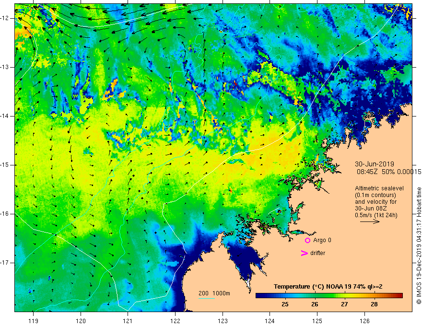Click longitude axis label 123
Image resolution: width=422 pixels, height=326 pixels.
[x=223, y=321]
